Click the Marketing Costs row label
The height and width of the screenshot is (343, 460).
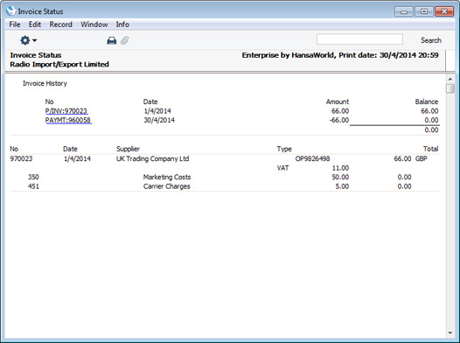point(167,177)
